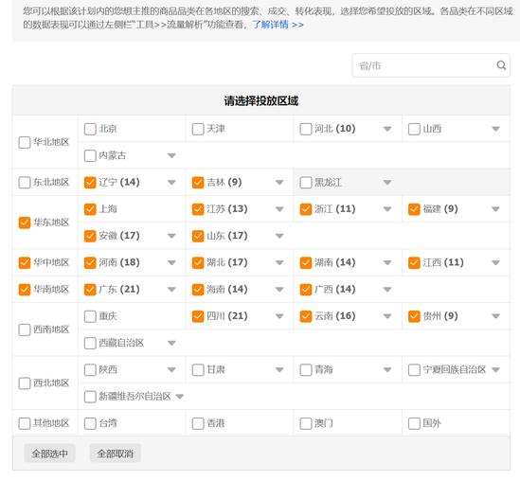The image size is (520, 481).
Task: Expand the 湖南 (14) city dropdown arrow
Action: tap(387, 263)
